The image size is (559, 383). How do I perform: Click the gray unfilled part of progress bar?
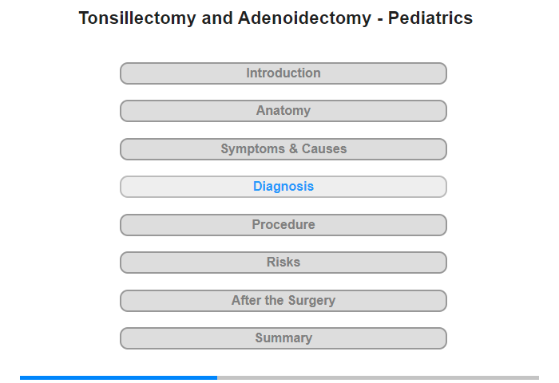tap(378, 377)
